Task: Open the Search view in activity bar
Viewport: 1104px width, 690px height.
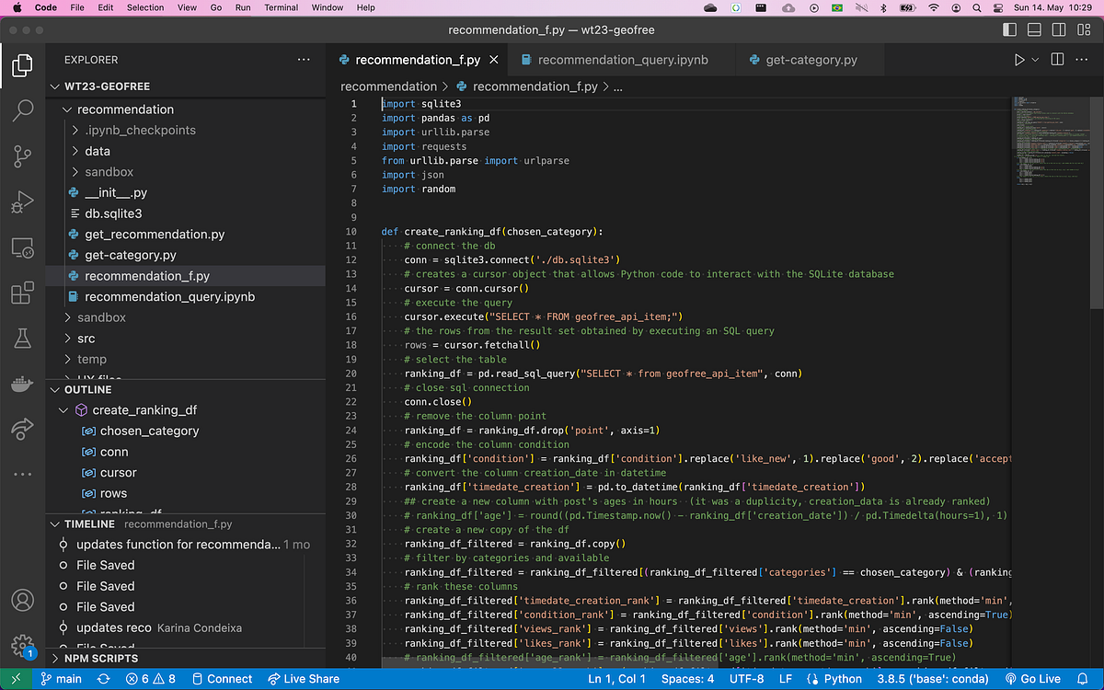Action: tap(22, 111)
